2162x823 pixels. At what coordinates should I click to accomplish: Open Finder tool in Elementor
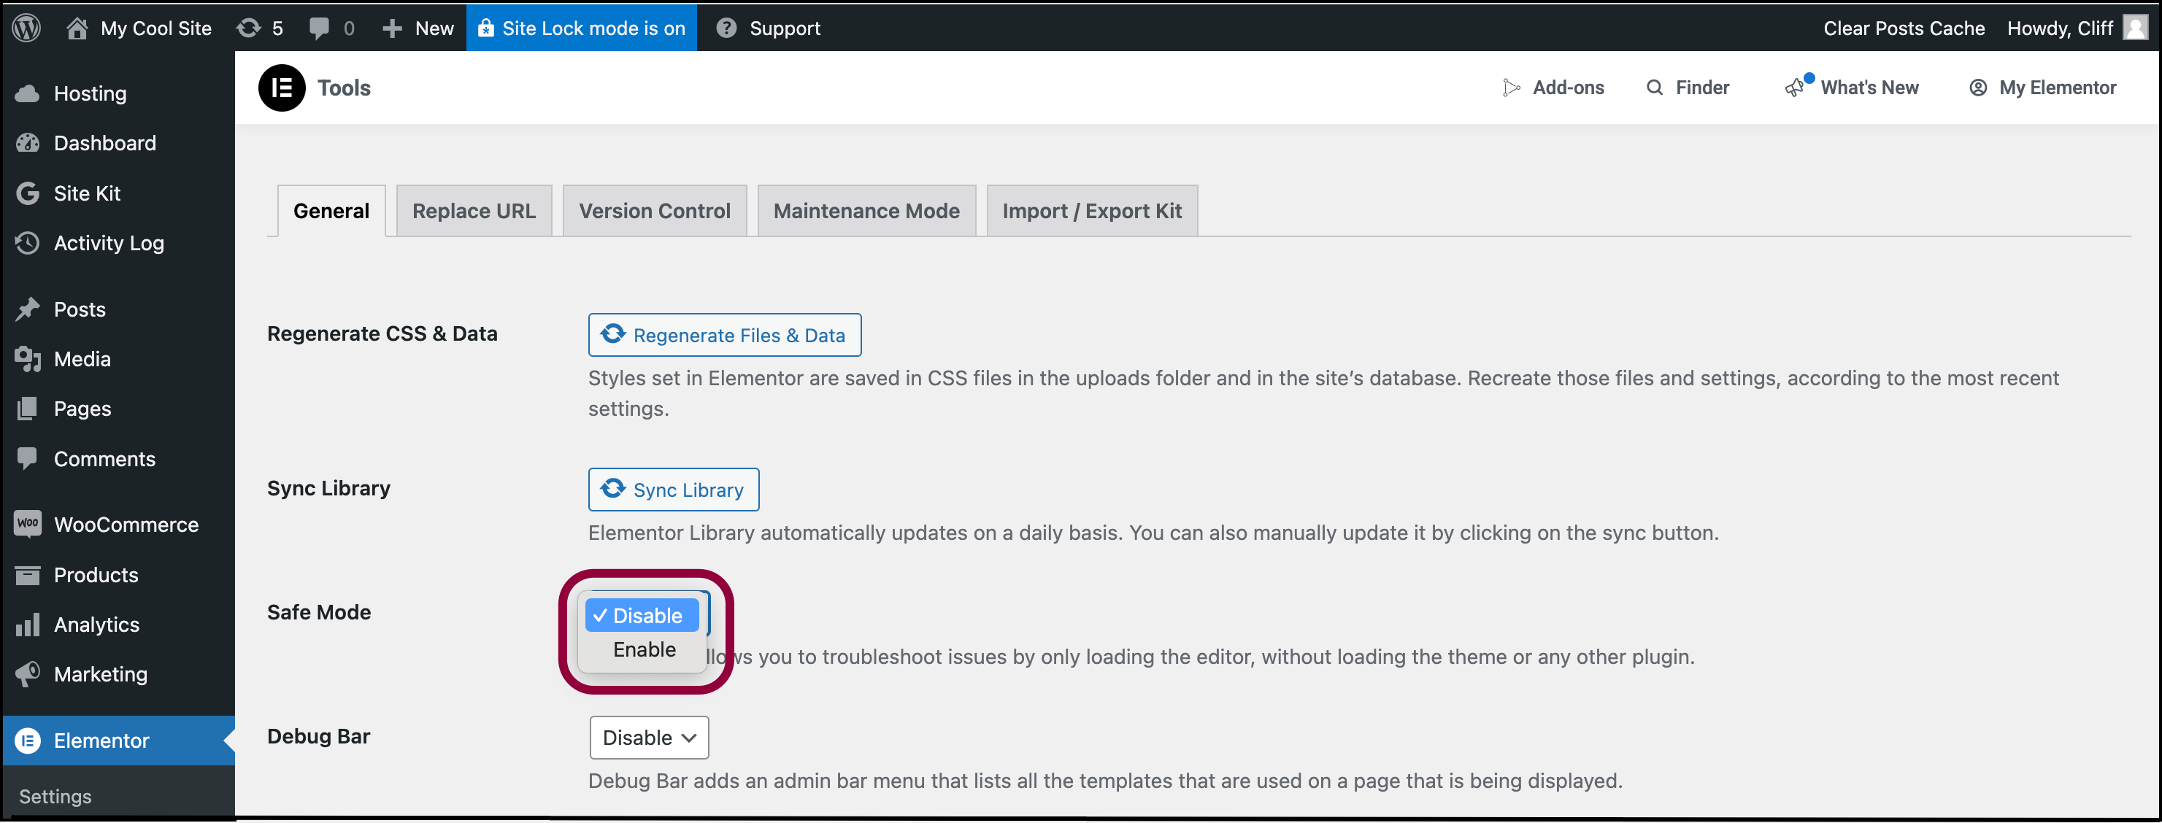pos(1686,87)
